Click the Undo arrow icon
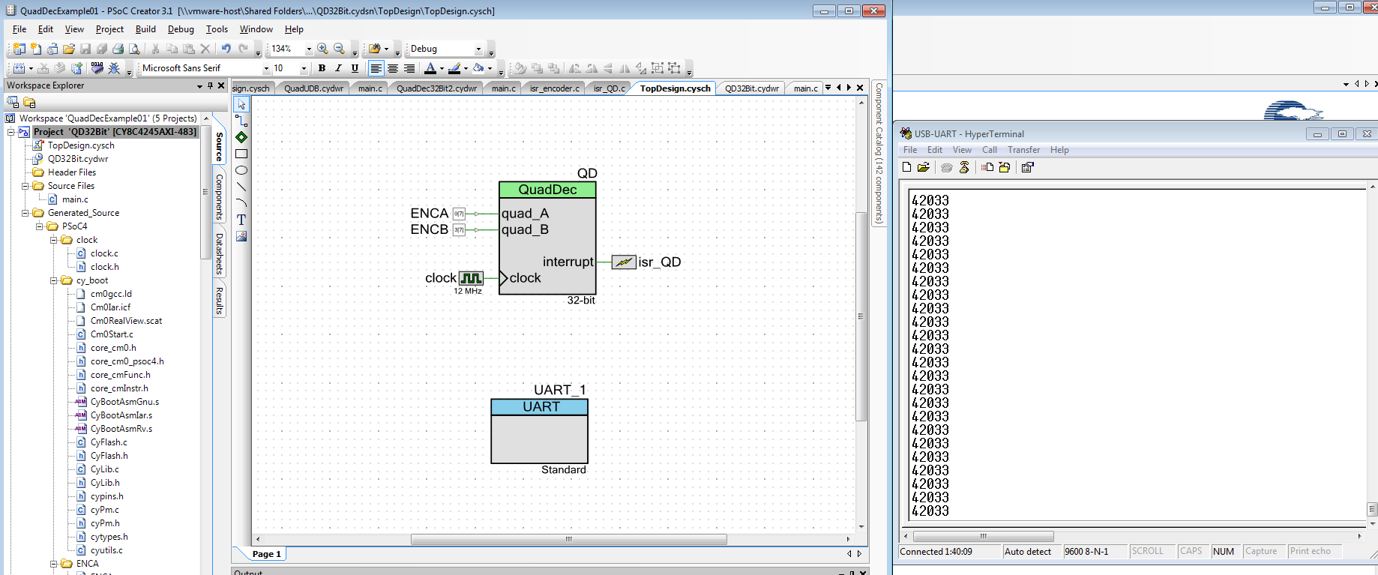 coord(226,49)
